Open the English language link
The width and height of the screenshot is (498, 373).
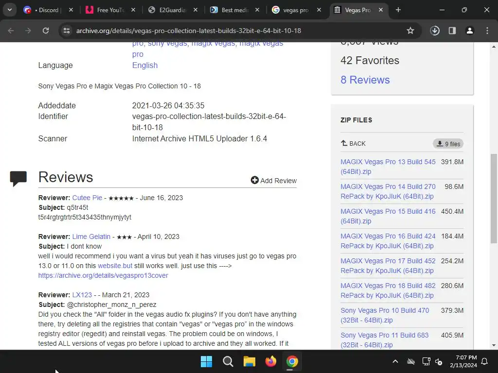click(145, 66)
